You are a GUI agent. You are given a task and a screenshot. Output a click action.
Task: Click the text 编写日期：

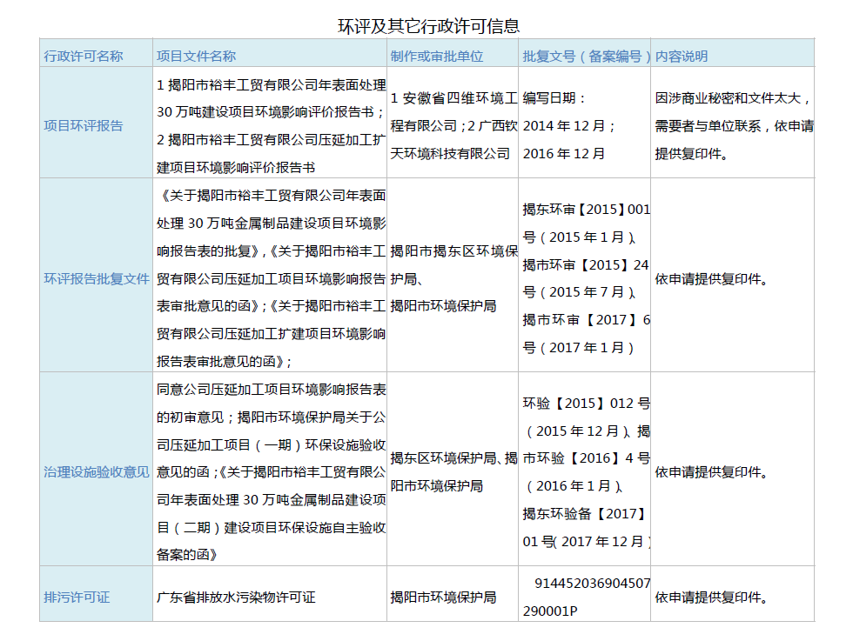click(555, 98)
